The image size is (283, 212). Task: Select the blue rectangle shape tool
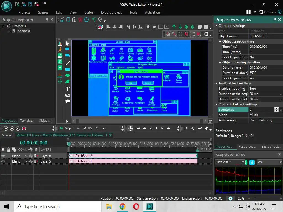coord(67,69)
